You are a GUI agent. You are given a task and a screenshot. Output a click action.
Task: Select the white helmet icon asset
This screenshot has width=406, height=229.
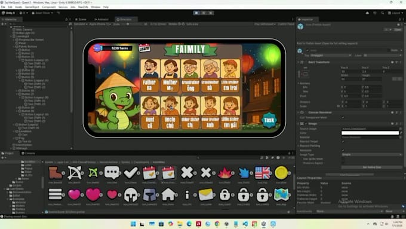coord(131,194)
